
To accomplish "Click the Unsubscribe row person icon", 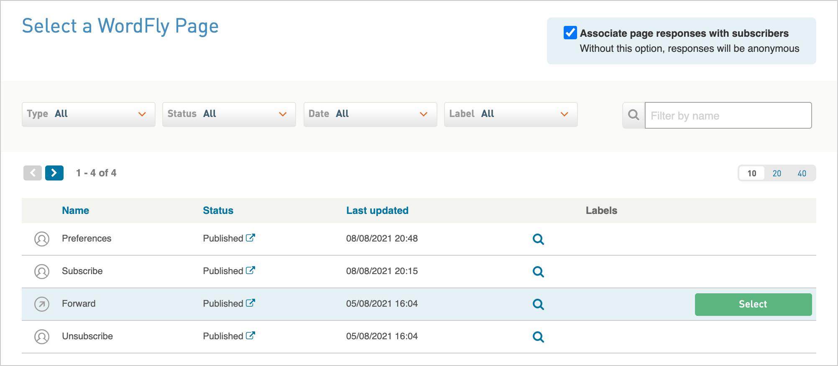I will 42,337.
